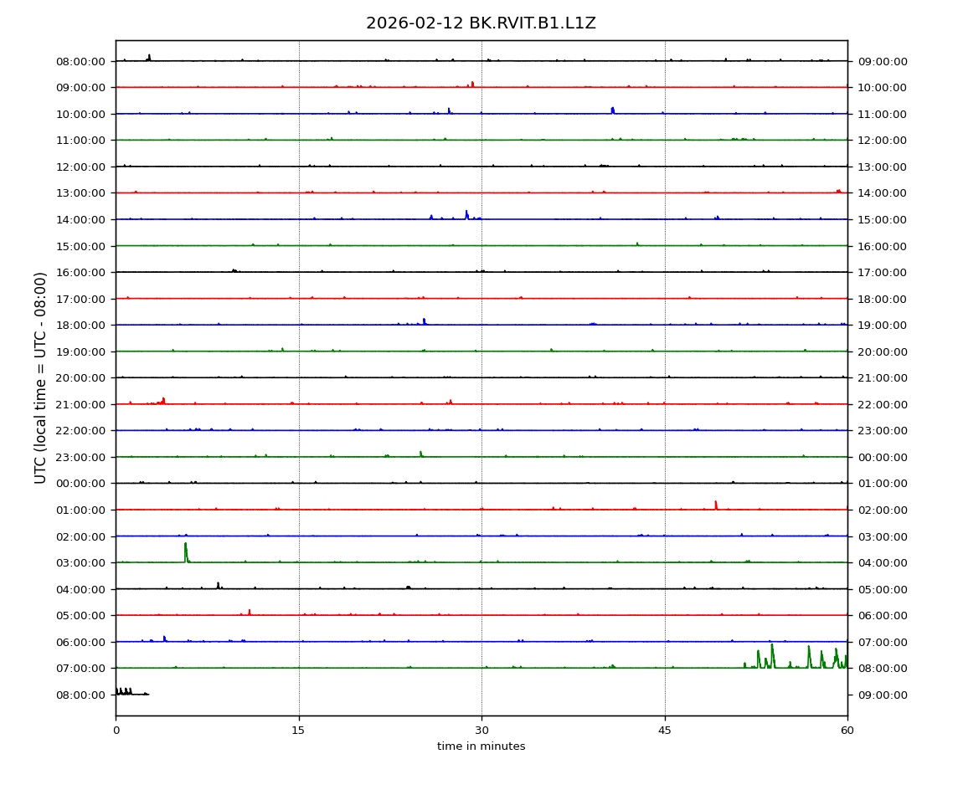Click the x-axis tick label "45"

pos(665,730)
